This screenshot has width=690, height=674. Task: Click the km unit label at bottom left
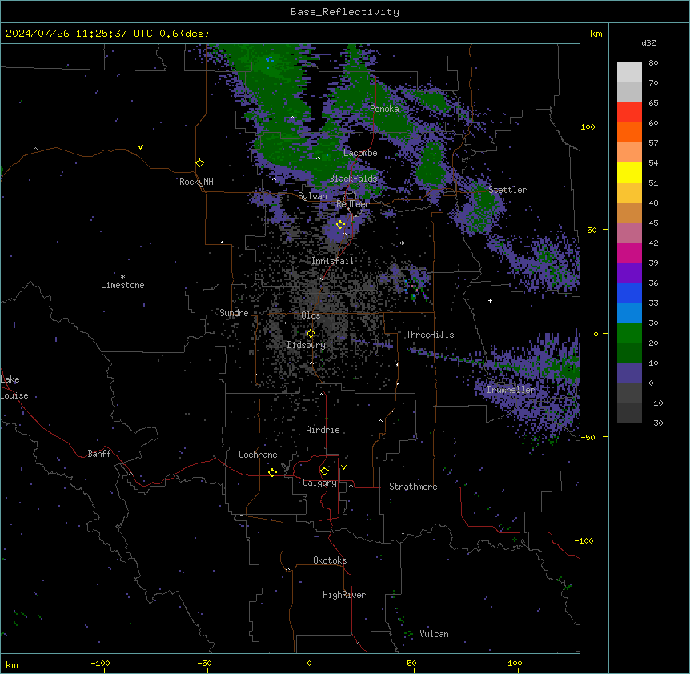click(x=12, y=664)
